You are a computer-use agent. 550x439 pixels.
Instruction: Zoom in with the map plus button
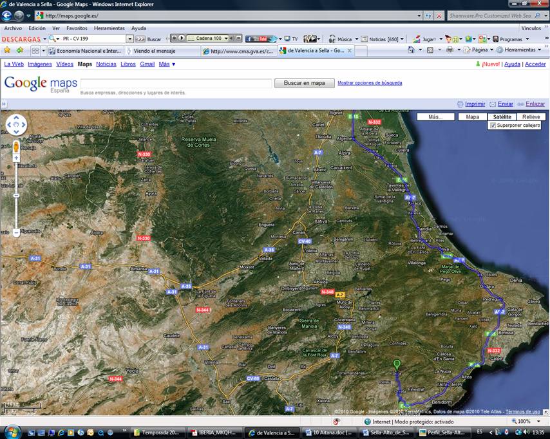coord(16,158)
